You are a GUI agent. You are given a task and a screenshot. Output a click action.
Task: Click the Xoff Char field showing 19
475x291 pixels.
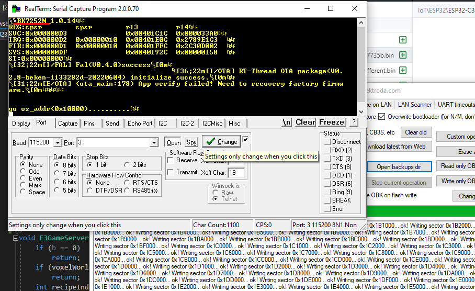tap(236, 173)
